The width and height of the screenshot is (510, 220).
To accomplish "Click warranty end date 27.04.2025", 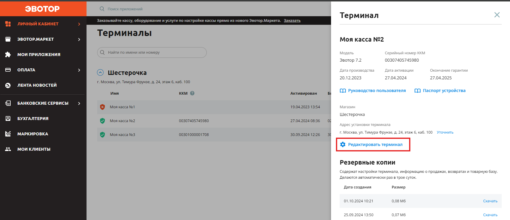I will [441, 78].
